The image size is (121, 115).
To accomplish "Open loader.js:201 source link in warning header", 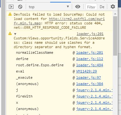I will [x=90, y=34].
